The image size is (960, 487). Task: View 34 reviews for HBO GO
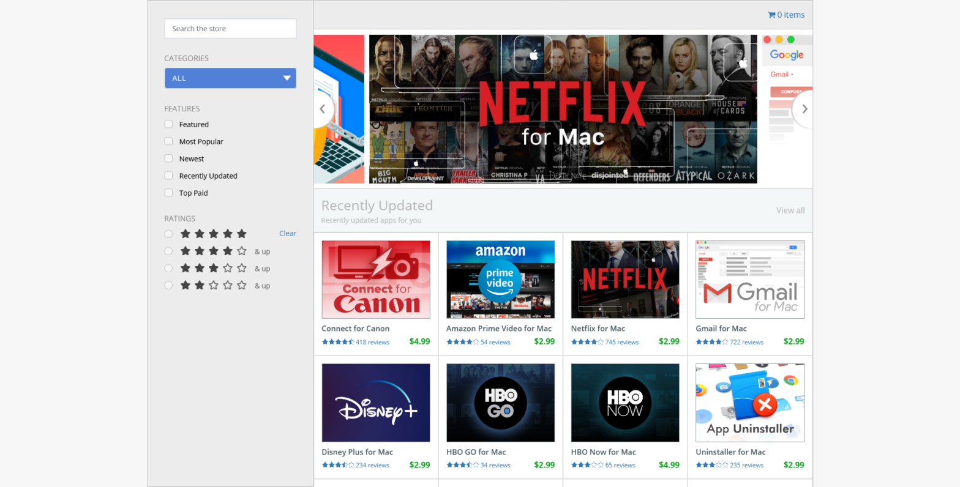(495, 466)
